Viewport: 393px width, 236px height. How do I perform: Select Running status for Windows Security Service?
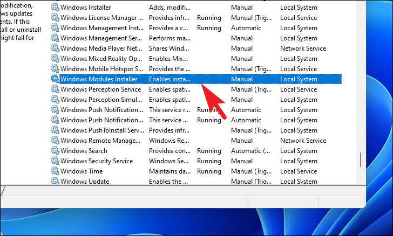pos(209,162)
